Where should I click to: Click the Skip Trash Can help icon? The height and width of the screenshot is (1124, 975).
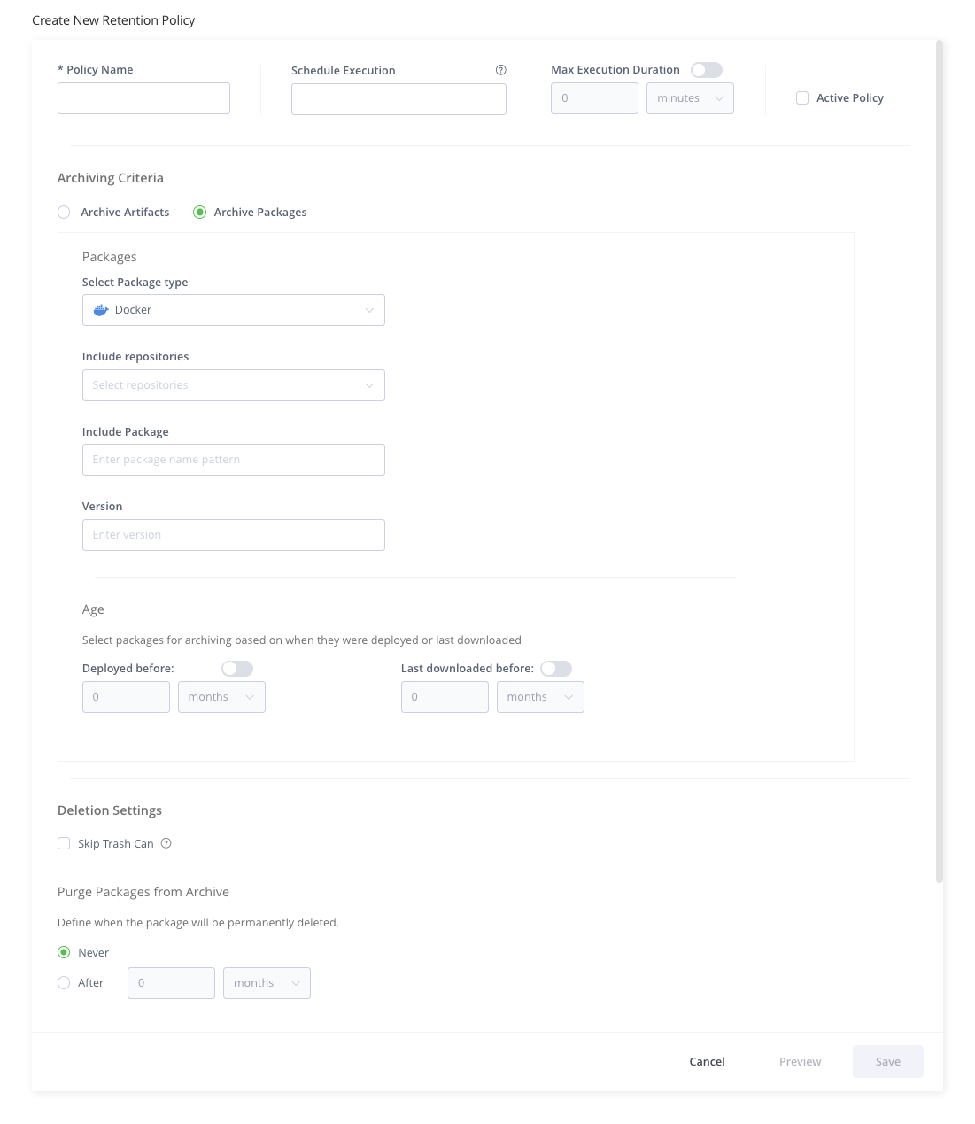point(166,843)
